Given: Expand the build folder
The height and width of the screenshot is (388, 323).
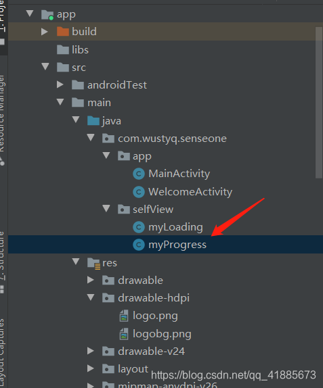Looking at the screenshot, I should click(x=45, y=31).
